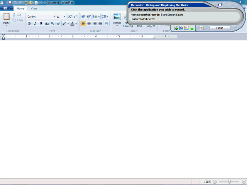Click the round button on Recorder title

coord(220,5)
